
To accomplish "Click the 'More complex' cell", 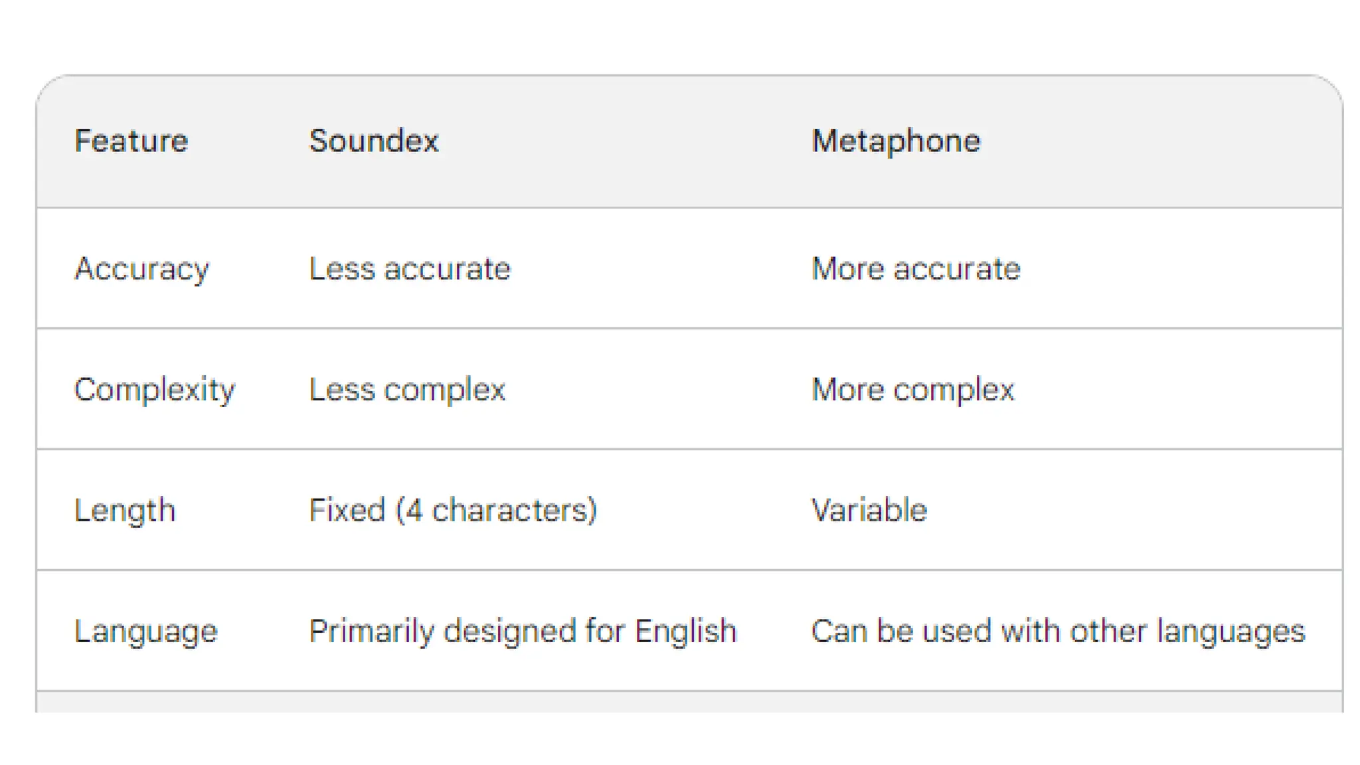I will tap(913, 390).
